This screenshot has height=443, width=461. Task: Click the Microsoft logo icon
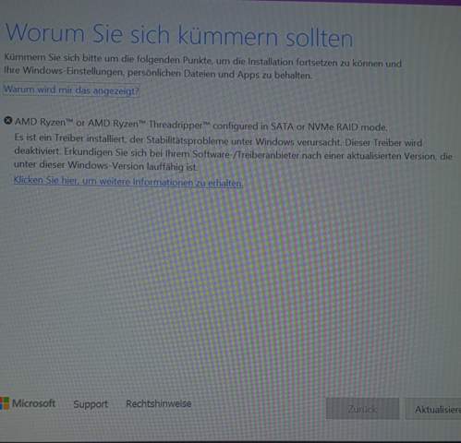click(5, 403)
